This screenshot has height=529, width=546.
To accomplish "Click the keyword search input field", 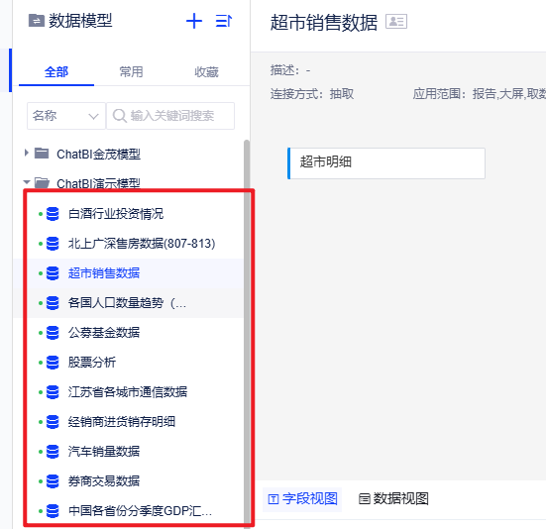I will pyautogui.click(x=170, y=116).
